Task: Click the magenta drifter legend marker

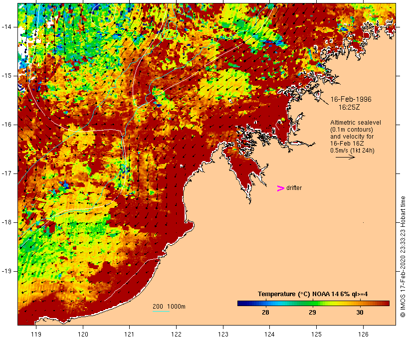Action: point(280,188)
